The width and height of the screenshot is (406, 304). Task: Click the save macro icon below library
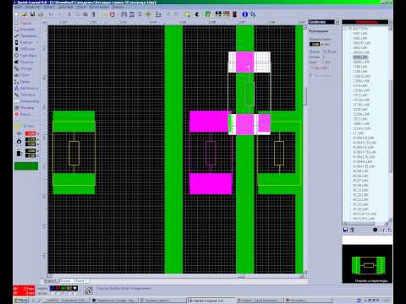345,230
